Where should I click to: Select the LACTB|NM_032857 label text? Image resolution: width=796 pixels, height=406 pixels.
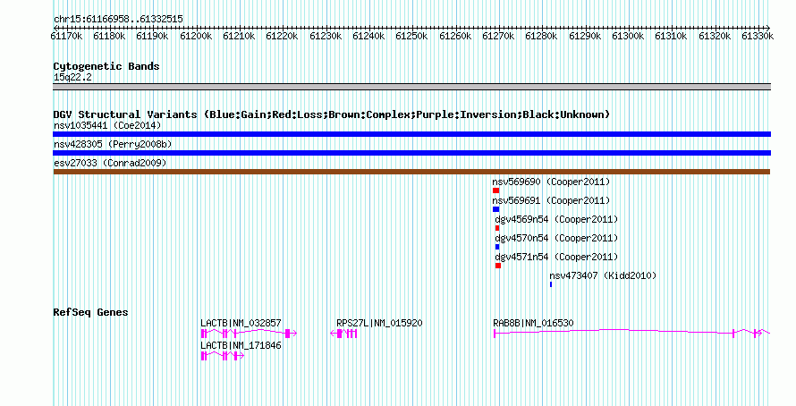click(x=241, y=323)
